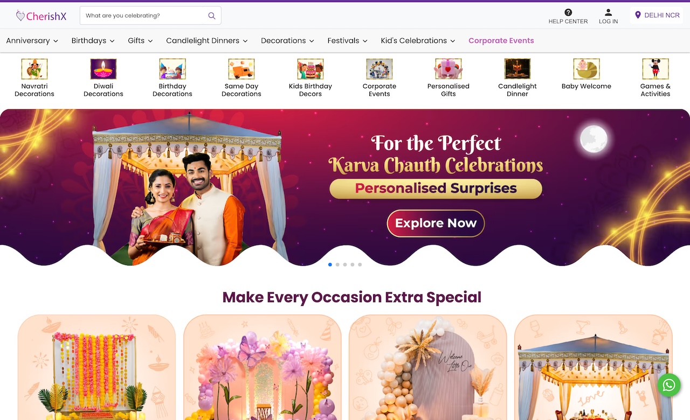Choose the Games & Activities icon
This screenshot has width=690, height=420.
tap(655, 69)
